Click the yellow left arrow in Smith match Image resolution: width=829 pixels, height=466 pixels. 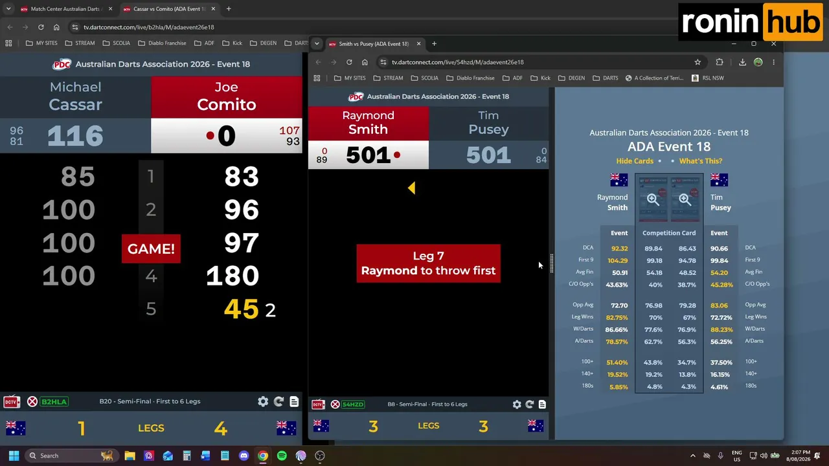pos(411,188)
